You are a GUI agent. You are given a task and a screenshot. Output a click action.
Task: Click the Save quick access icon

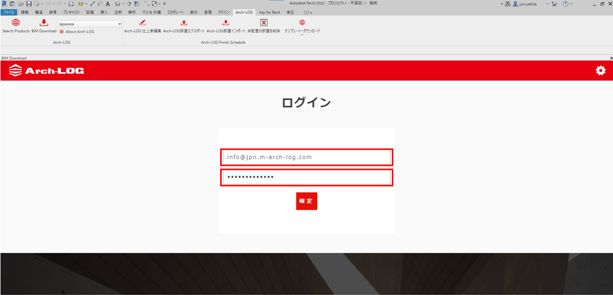29,4
